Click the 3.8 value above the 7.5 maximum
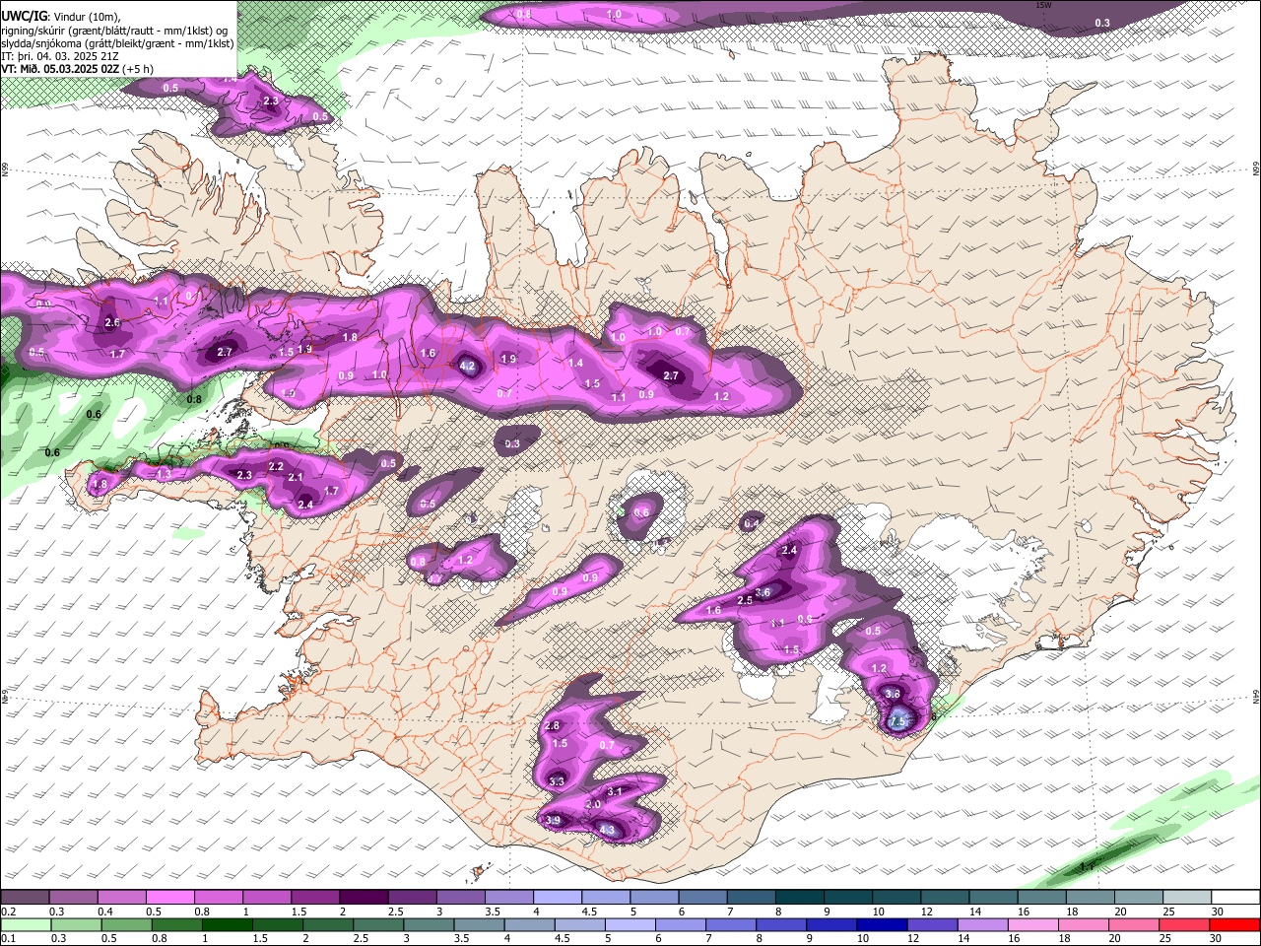 click(x=893, y=694)
